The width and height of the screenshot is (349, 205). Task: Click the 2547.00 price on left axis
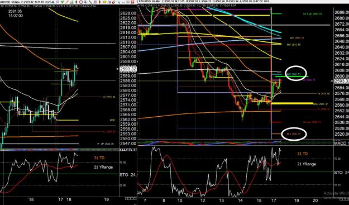(x=128, y=144)
